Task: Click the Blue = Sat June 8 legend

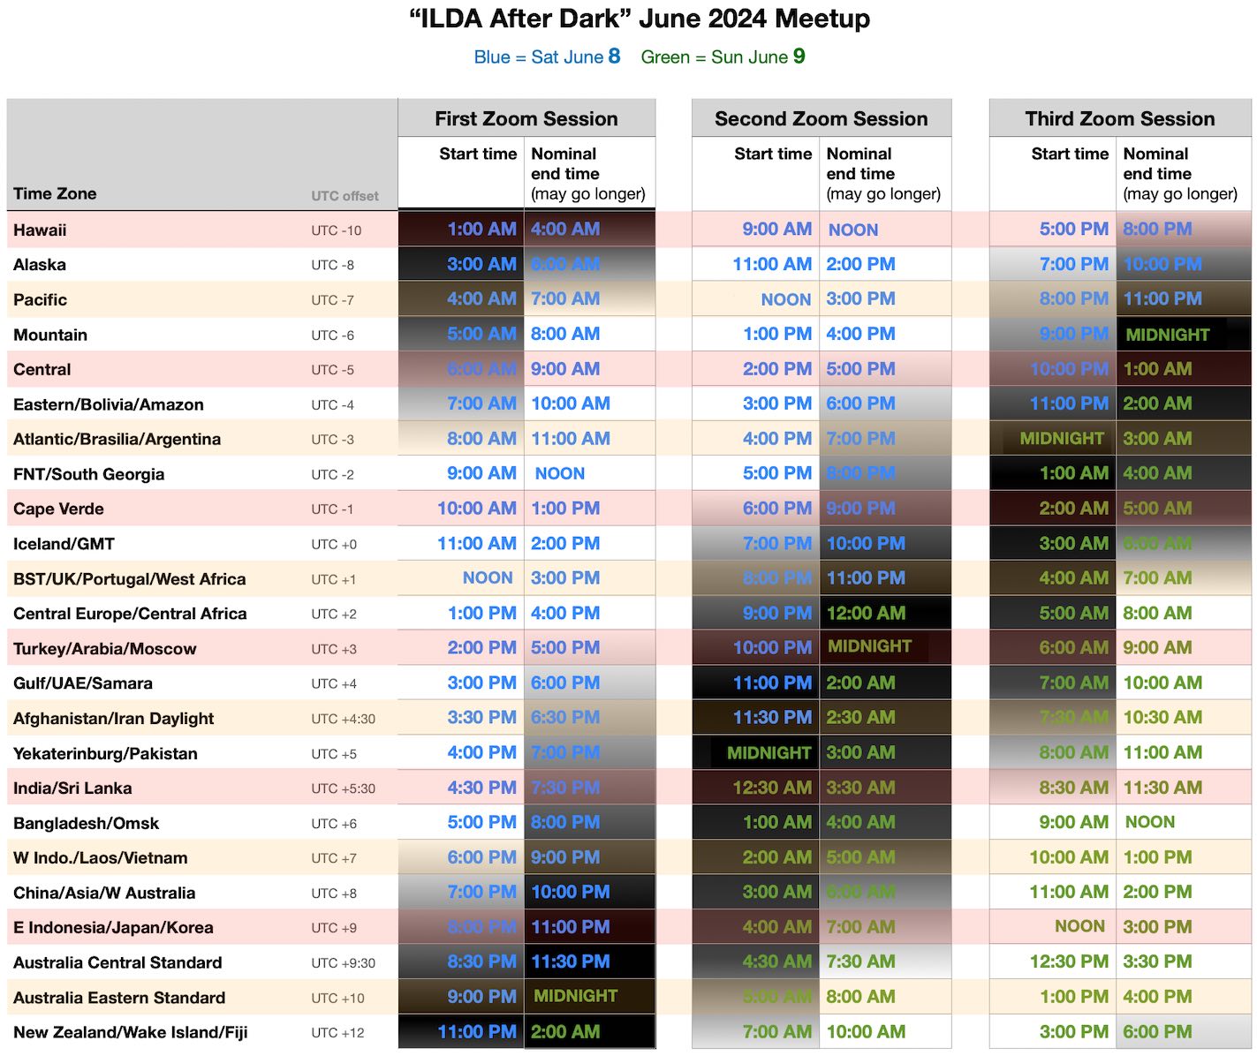Action: [x=547, y=57]
